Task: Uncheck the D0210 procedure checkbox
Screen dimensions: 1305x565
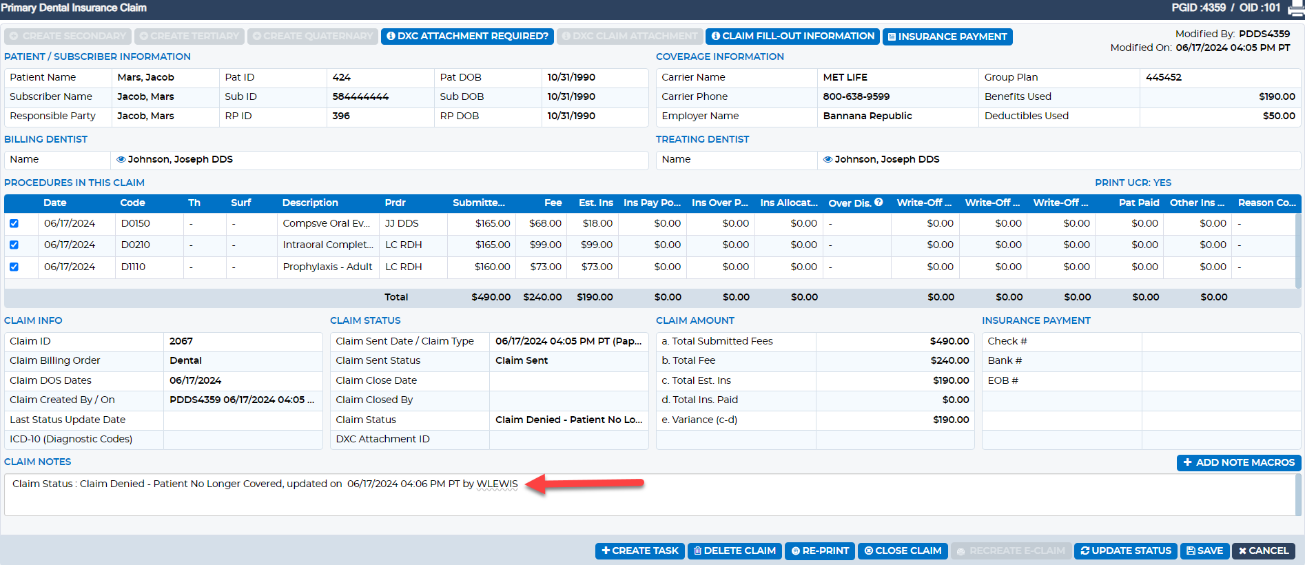Action: click(14, 245)
